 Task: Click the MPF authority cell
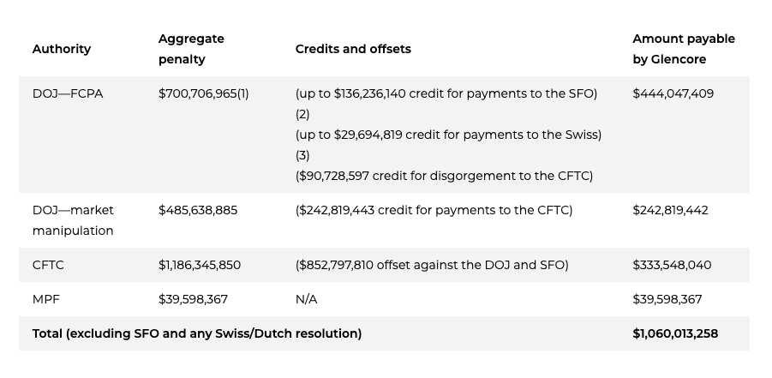pyautogui.click(x=45, y=299)
